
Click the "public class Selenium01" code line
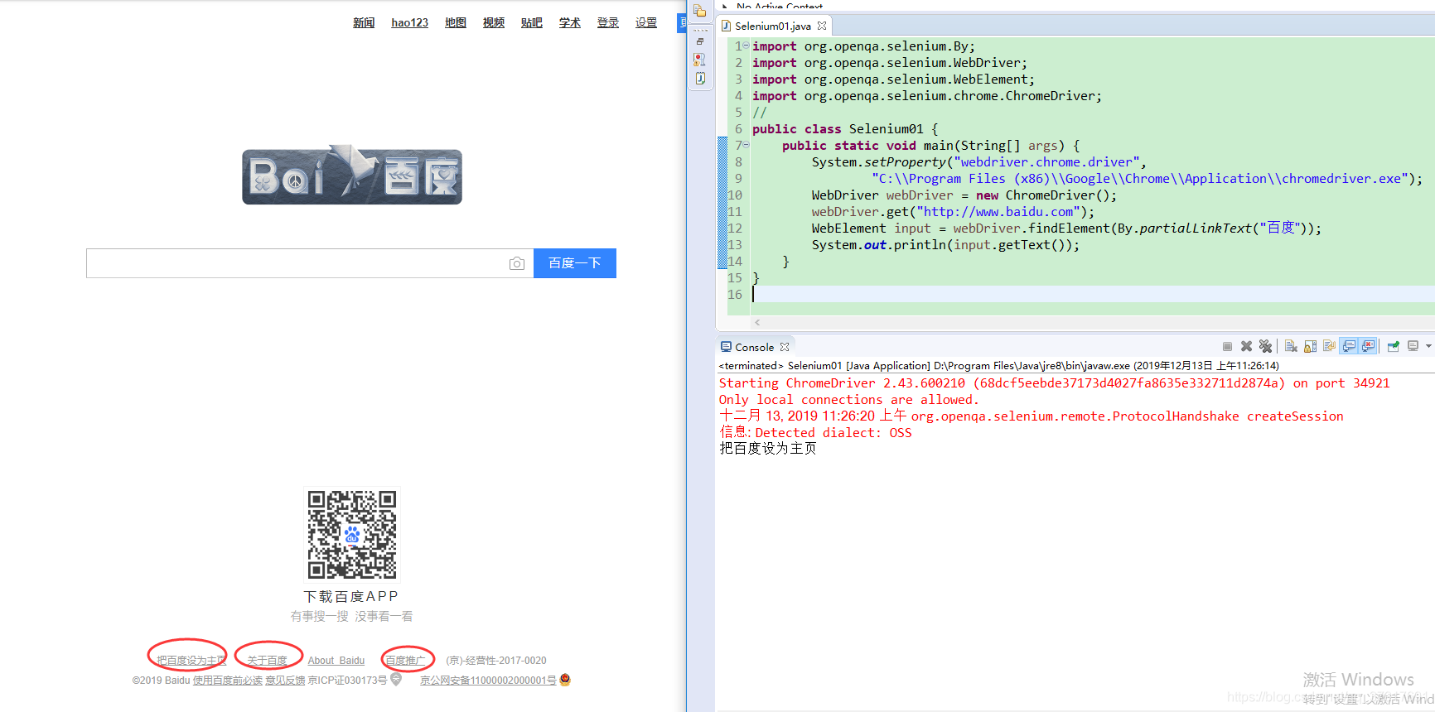pos(845,129)
